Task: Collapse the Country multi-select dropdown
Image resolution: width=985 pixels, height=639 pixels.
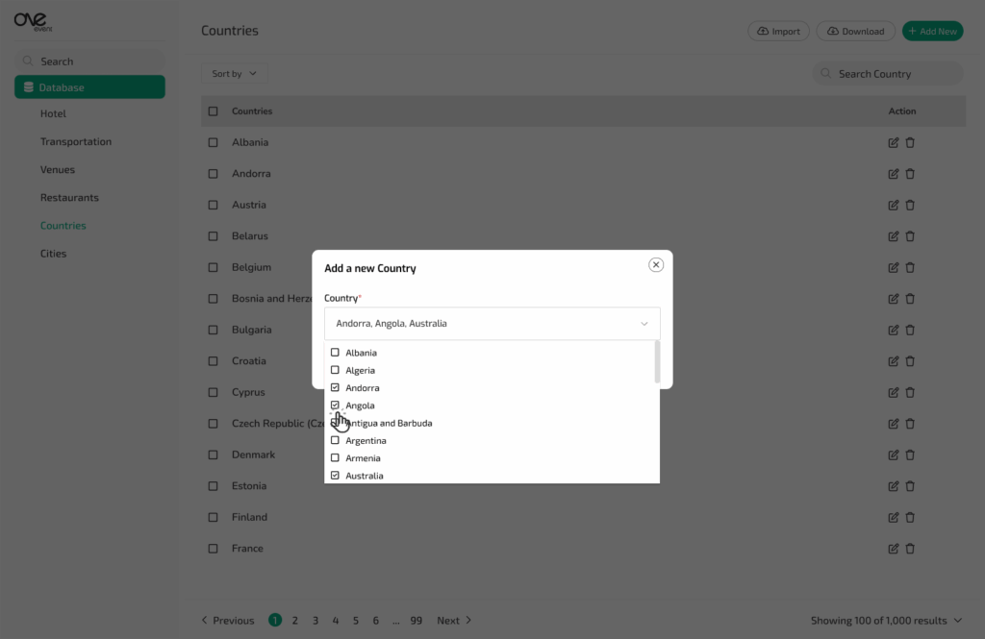Action: pyautogui.click(x=644, y=324)
